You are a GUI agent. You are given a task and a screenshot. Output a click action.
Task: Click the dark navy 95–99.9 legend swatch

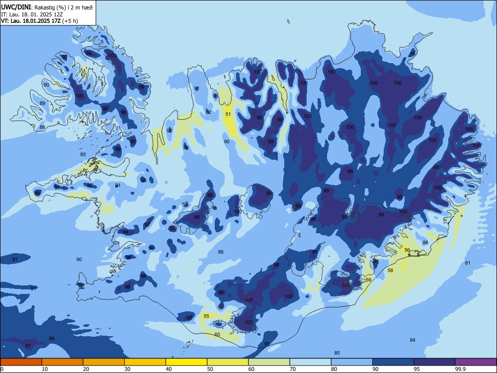coord(434,362)
